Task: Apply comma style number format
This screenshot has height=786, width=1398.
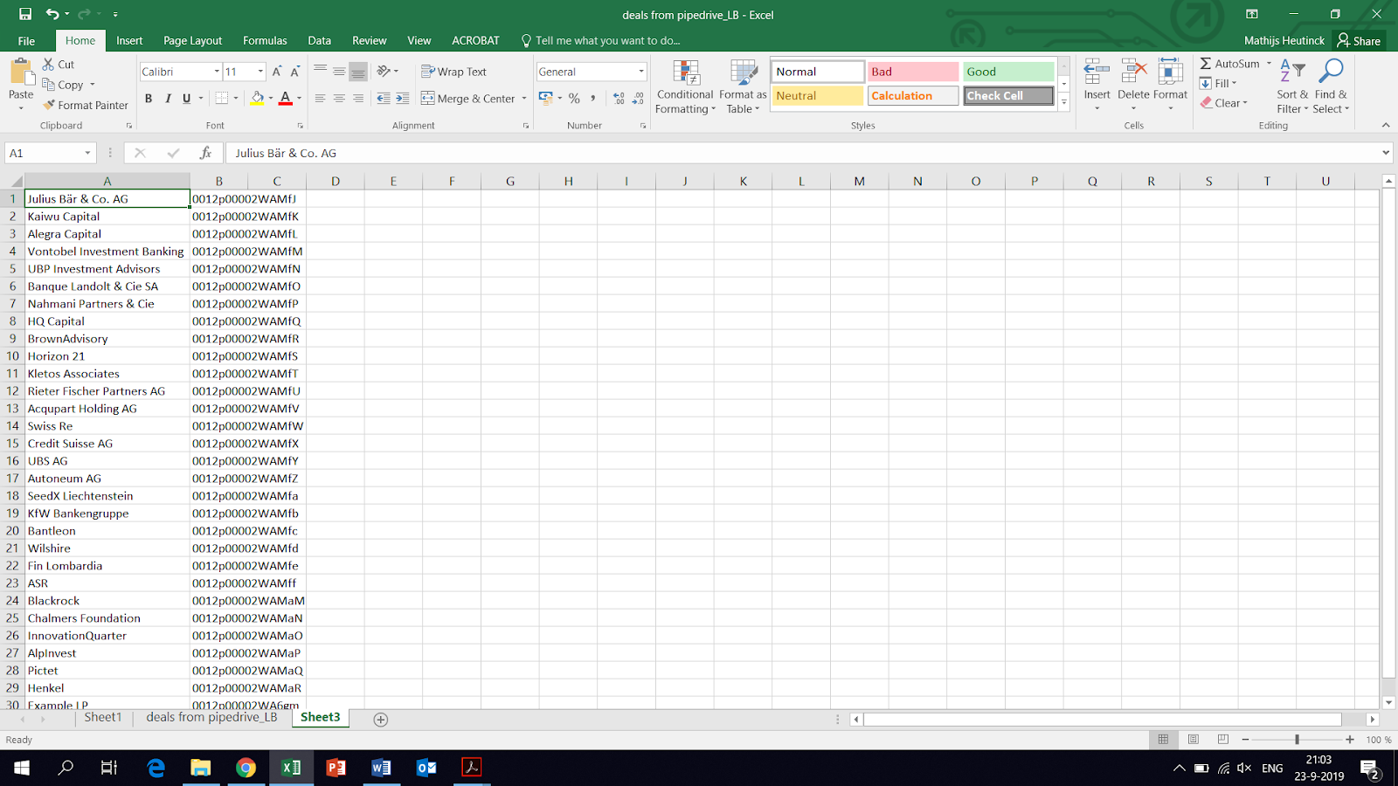Action: (x=592, y=99)
